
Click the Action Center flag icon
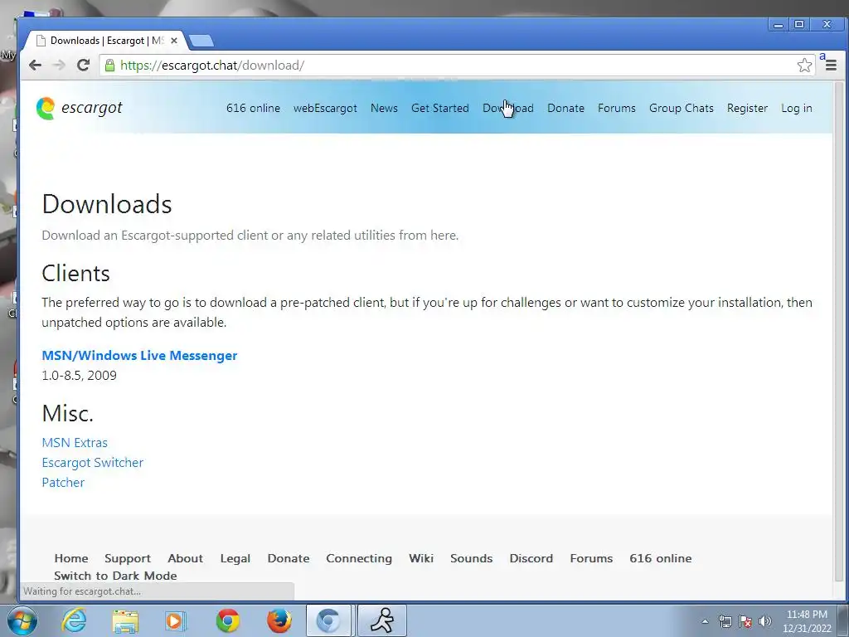(x=745, y=621)
